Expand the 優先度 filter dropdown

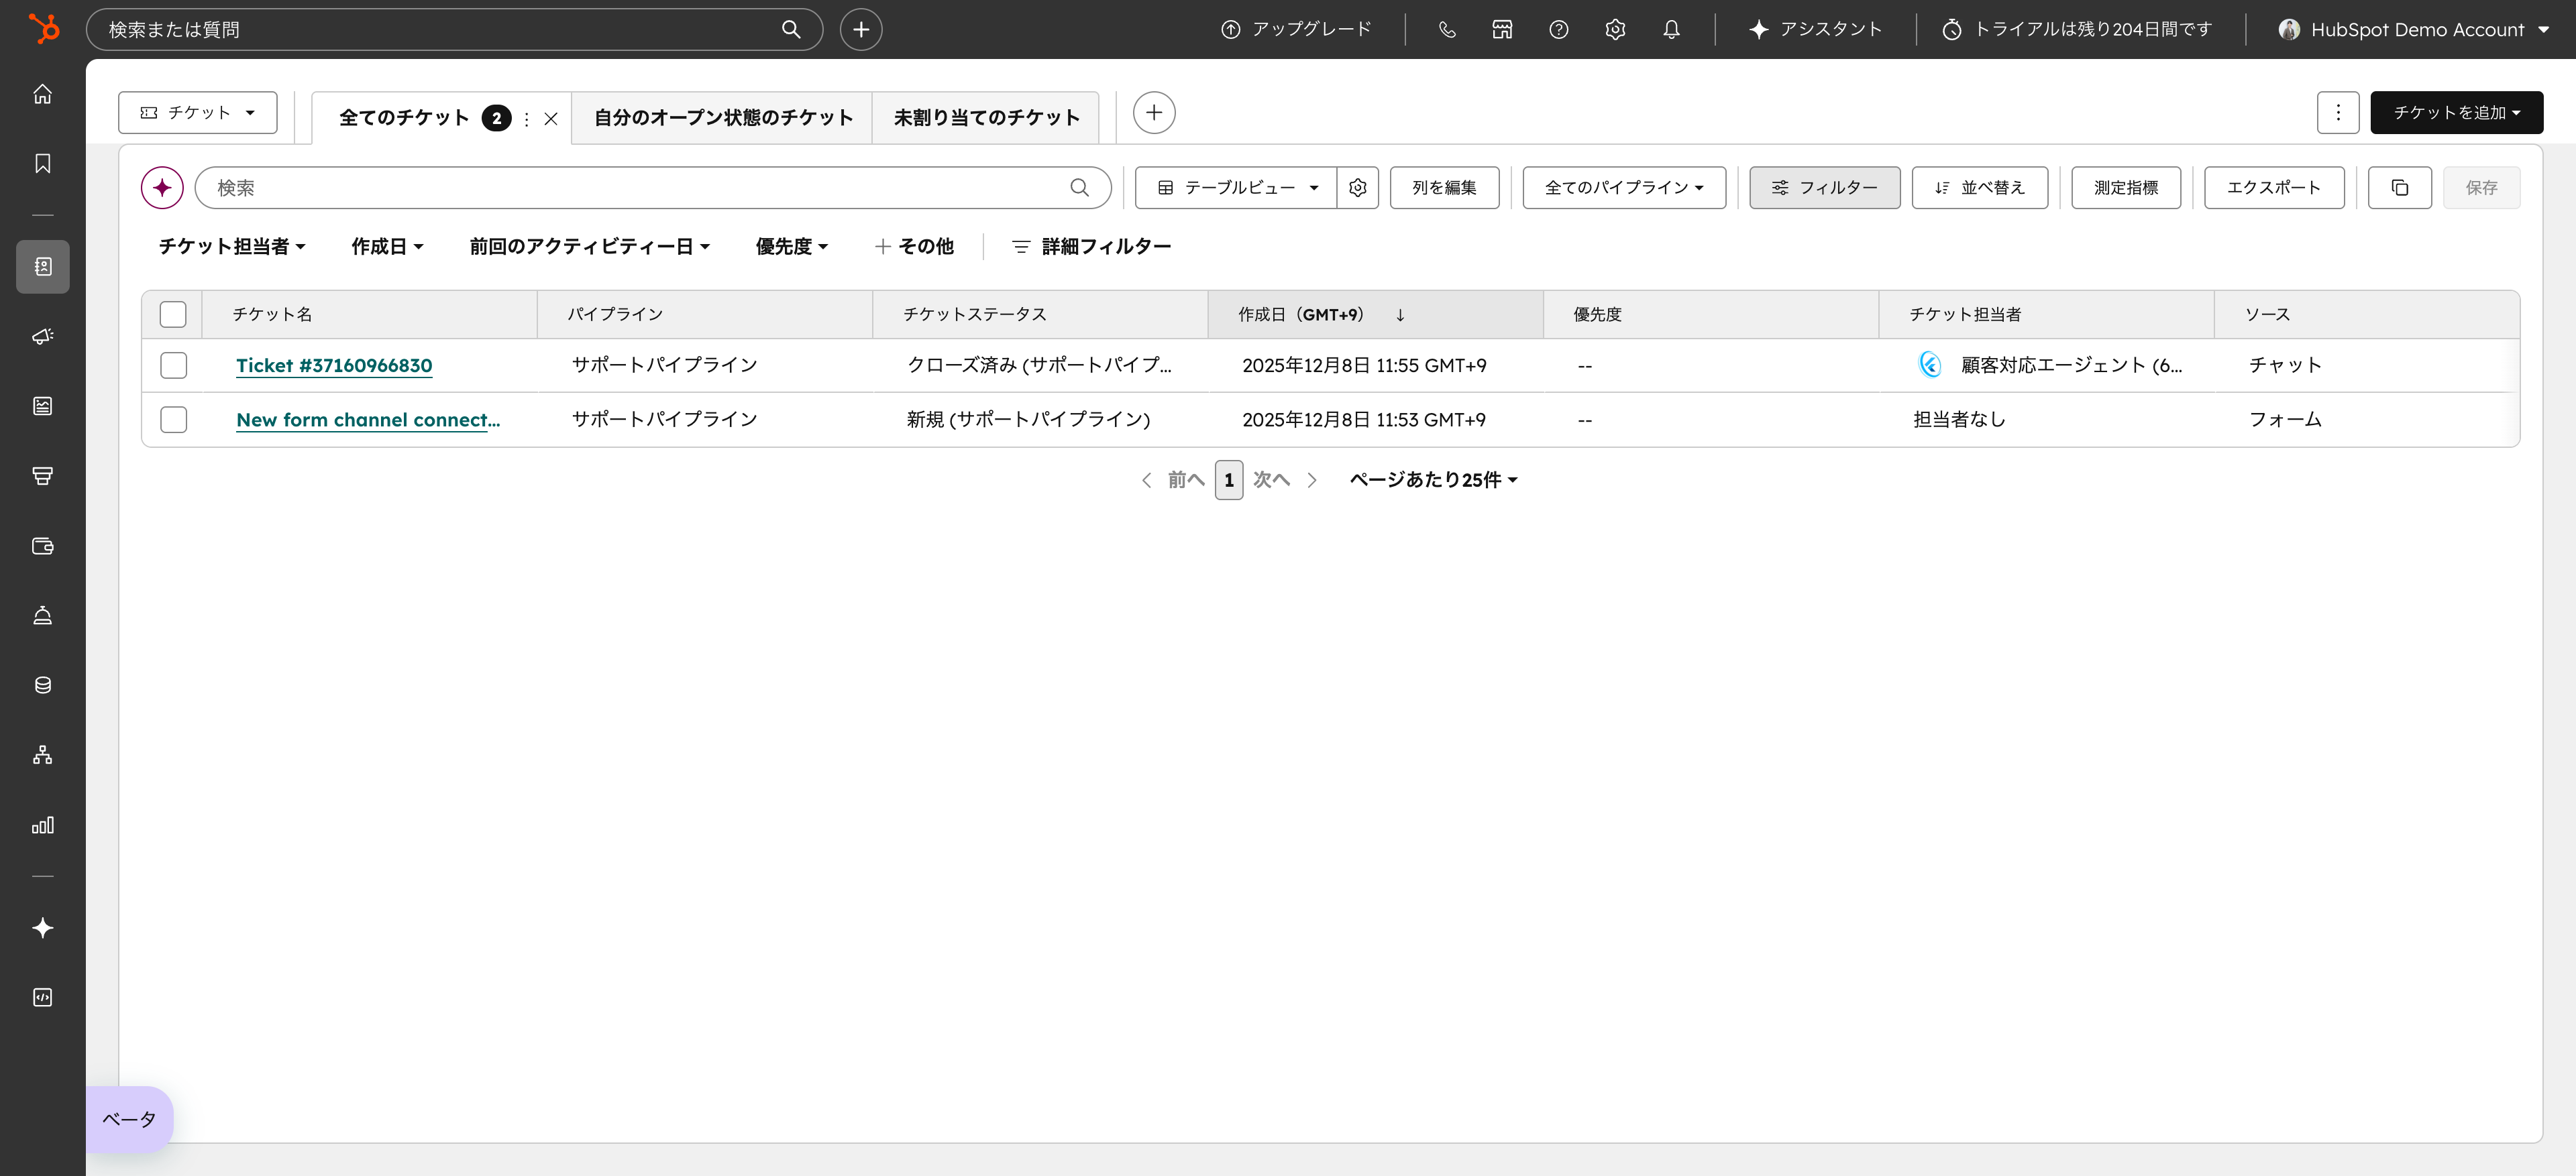tap(791, 247)
